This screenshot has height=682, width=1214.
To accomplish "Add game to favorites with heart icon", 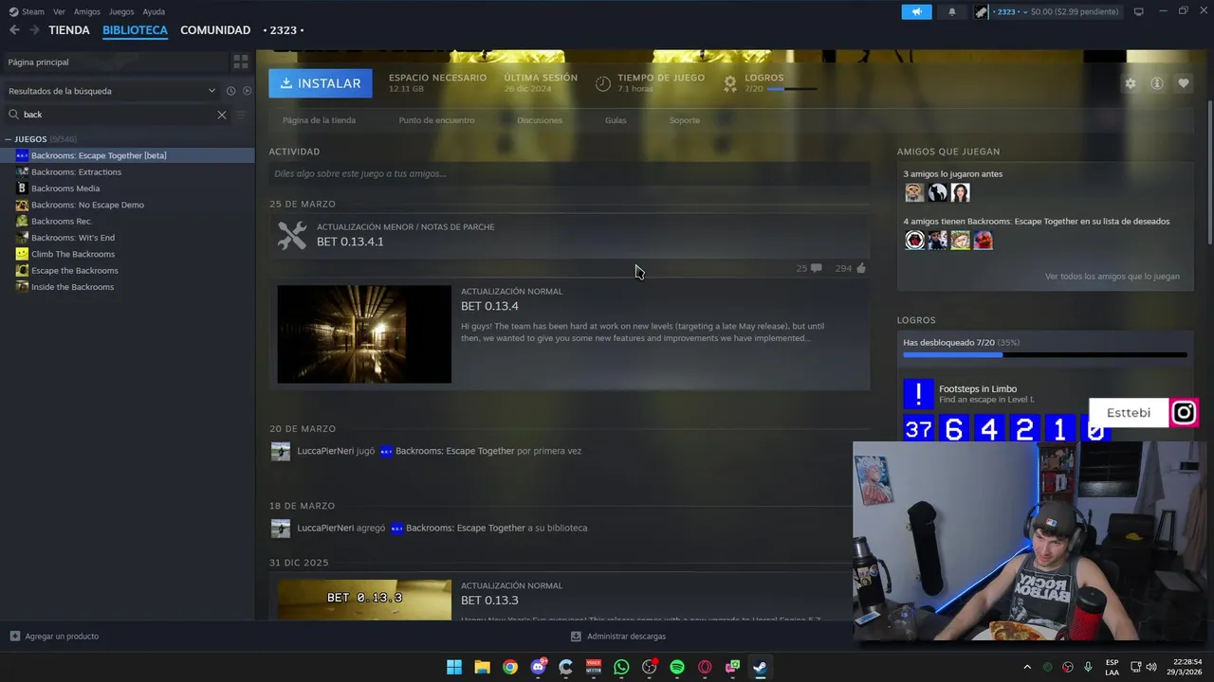I will [x=1184, y=83].
